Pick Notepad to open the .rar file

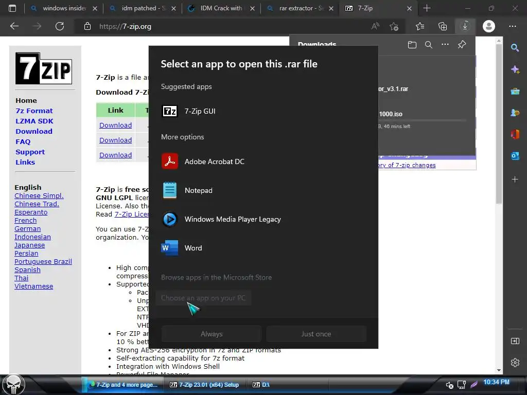(263, 190)
